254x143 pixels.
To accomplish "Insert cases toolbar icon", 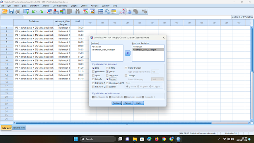I will pos(86,12).
